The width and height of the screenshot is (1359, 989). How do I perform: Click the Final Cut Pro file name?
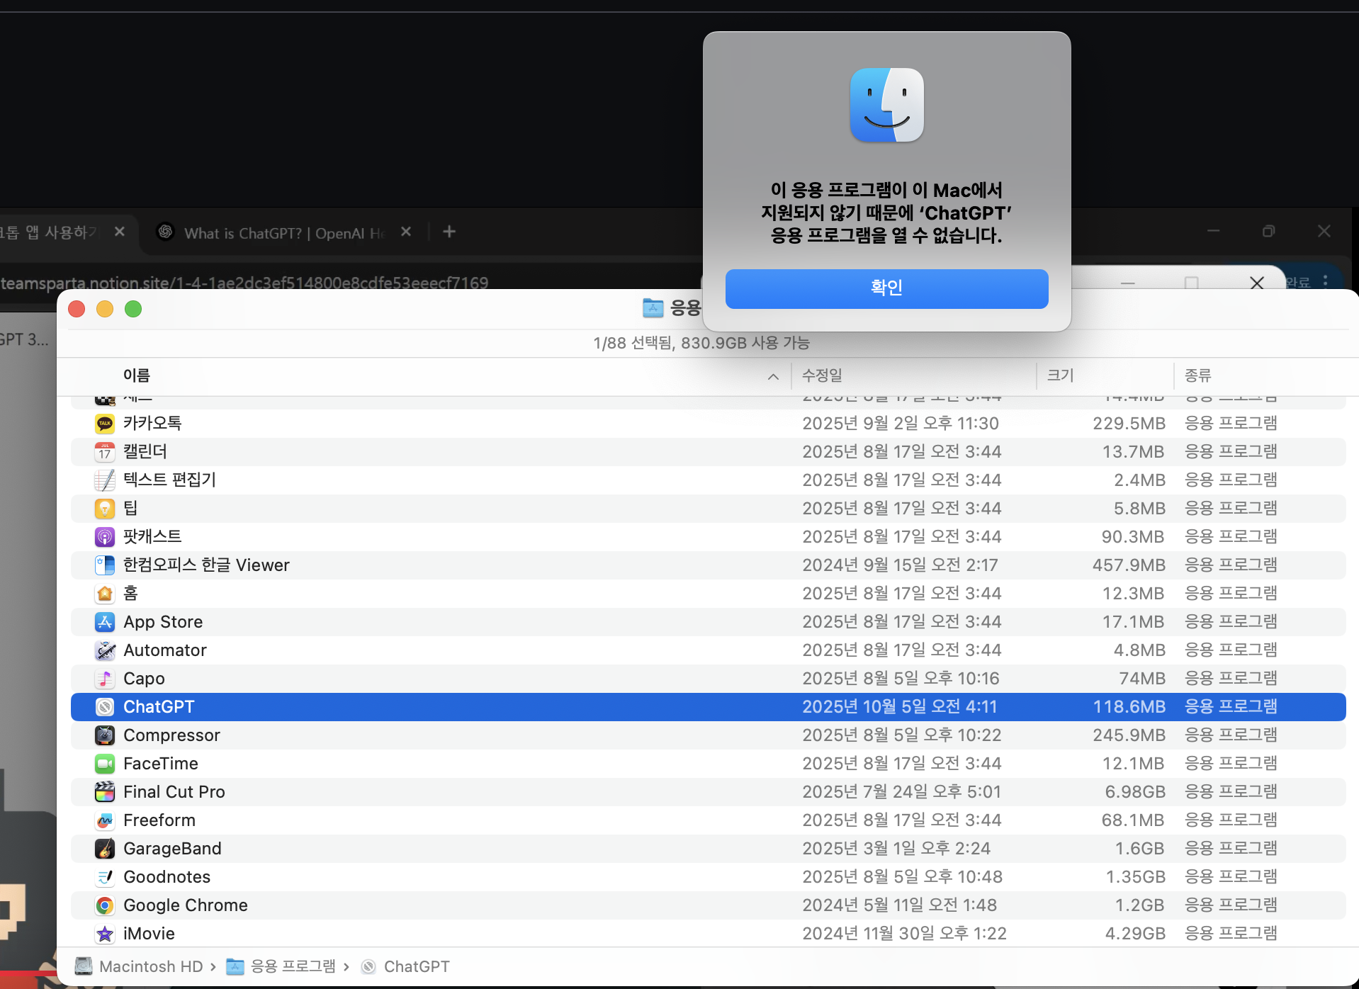pyautogui.click(x=174, y=792)
